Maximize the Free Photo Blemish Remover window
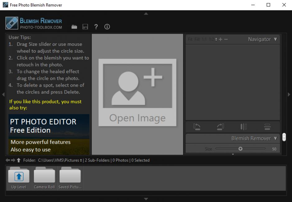The width and height of the screenshot is (292, 202). pos(268,5)
